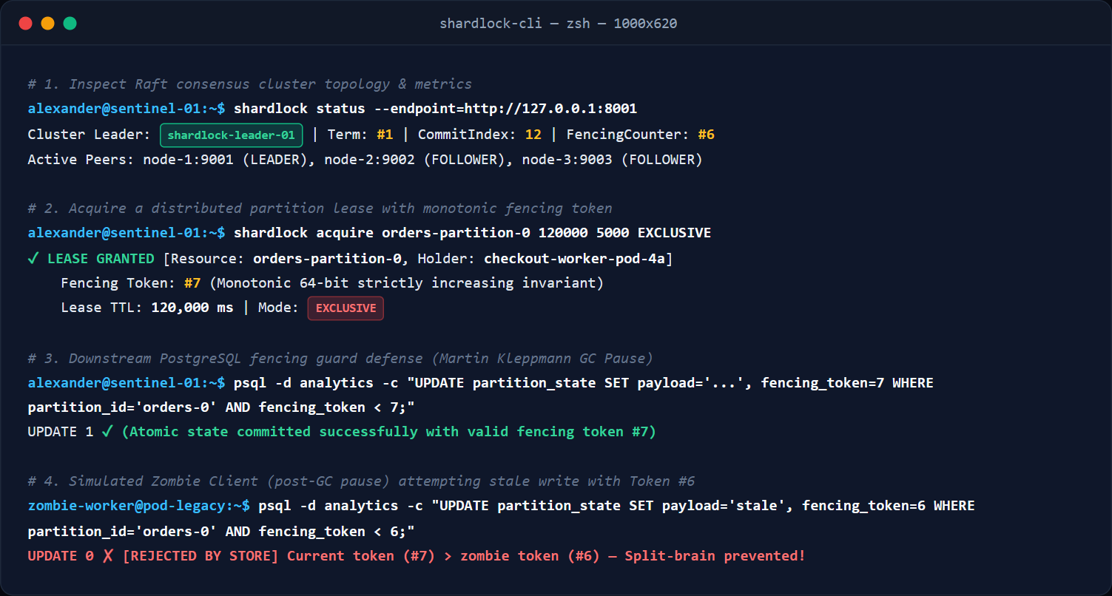The image size is (1112, 596).
Task: Click the red EXCLUSIVE mode badge
Action: coord(346,308)
